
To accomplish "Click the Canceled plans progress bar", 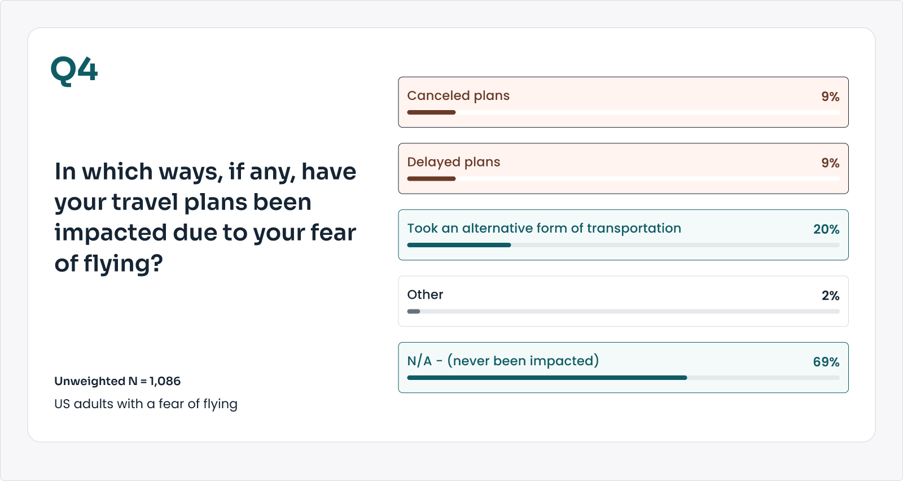I will point(623,112).
